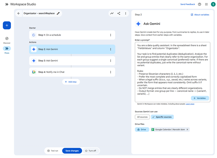Screen dimensions: 217x158
Task: Open more options menu in flow toolbar
Action: [x=125, y=14]
